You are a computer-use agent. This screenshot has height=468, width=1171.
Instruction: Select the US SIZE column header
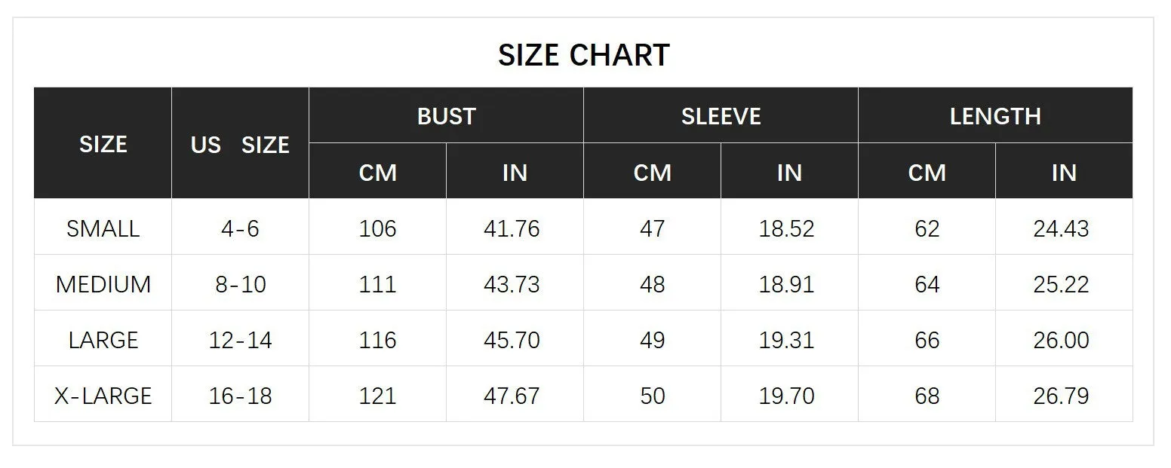point(240,143)
